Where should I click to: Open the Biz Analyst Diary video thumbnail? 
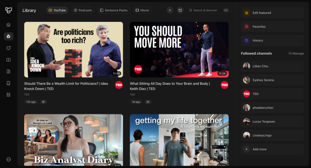(x=73, y=140)
